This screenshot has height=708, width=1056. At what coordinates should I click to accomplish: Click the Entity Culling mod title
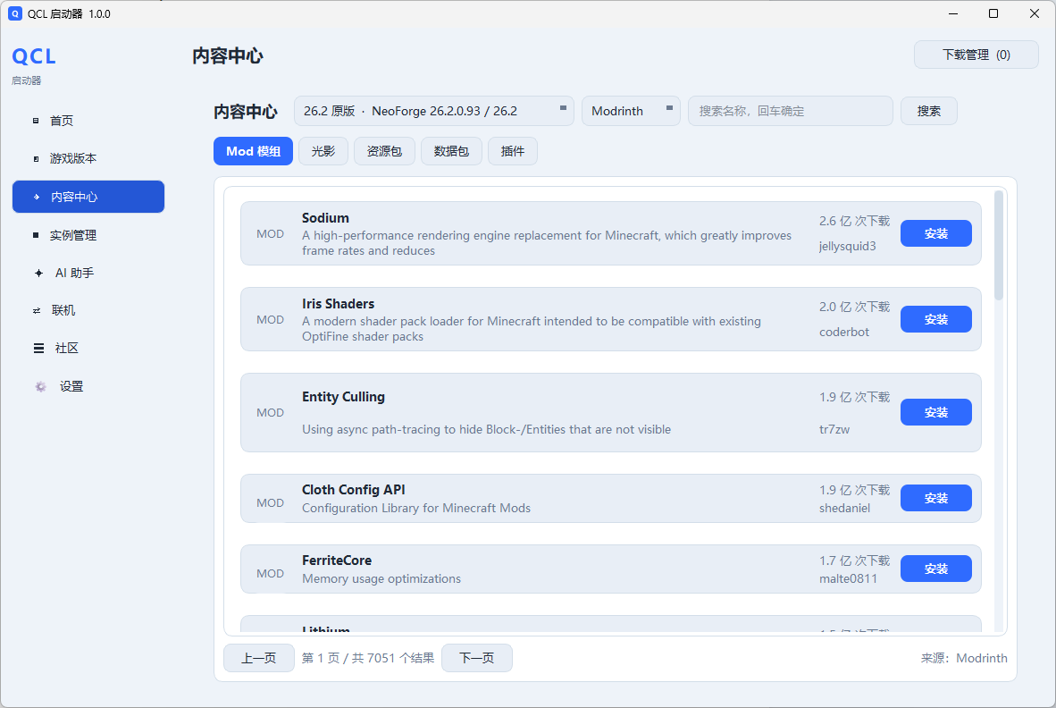click(x=343, y=397)
